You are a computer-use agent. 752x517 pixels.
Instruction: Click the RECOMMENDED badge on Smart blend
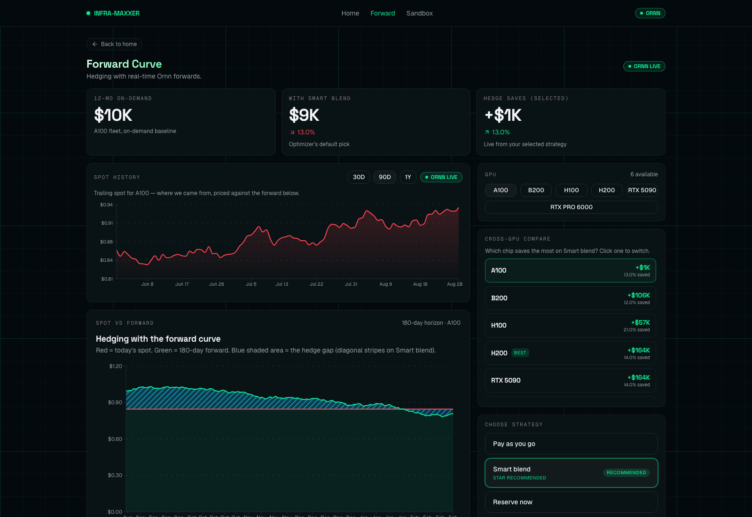[627, 473]
